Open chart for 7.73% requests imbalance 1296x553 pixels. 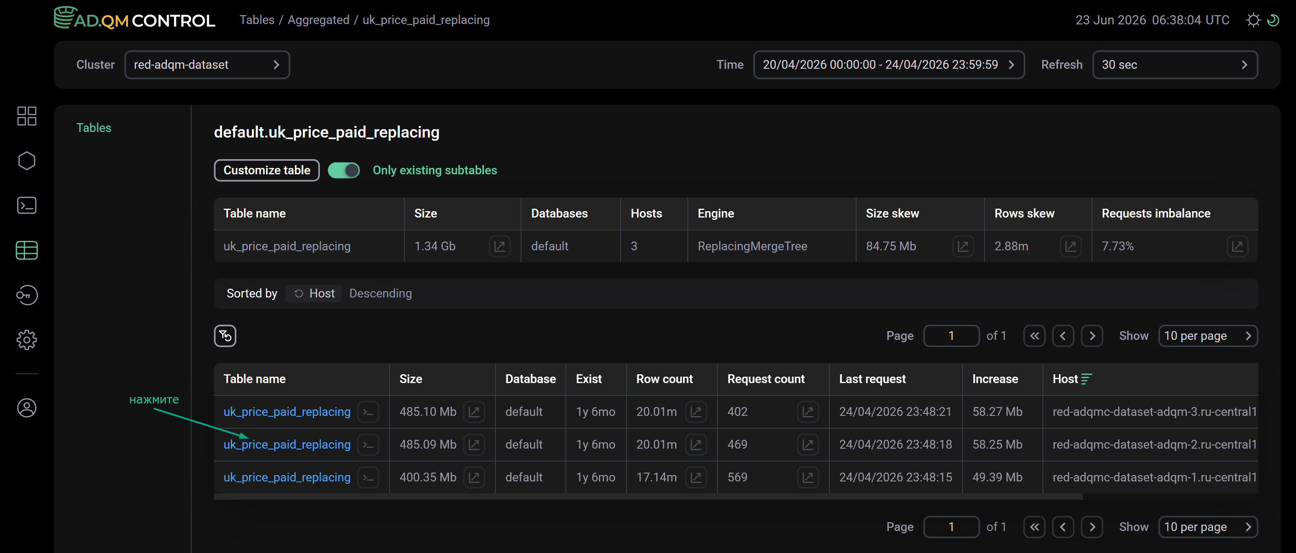pyautogui.click(x=1237, y=246)
